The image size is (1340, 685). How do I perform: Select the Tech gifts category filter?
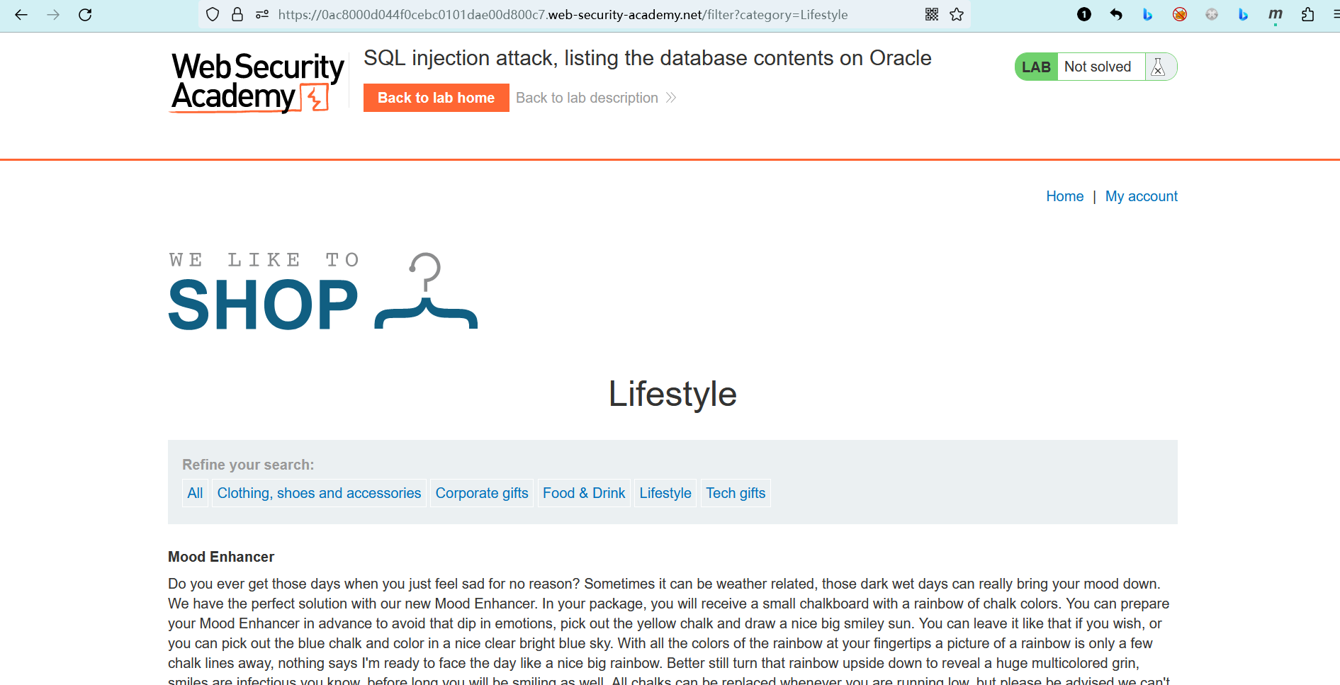click(736, 493)
